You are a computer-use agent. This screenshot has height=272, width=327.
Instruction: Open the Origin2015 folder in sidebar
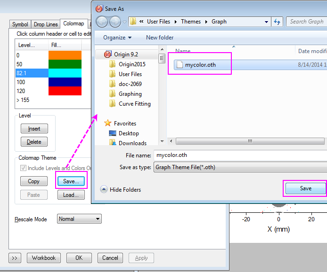point(131,64)
